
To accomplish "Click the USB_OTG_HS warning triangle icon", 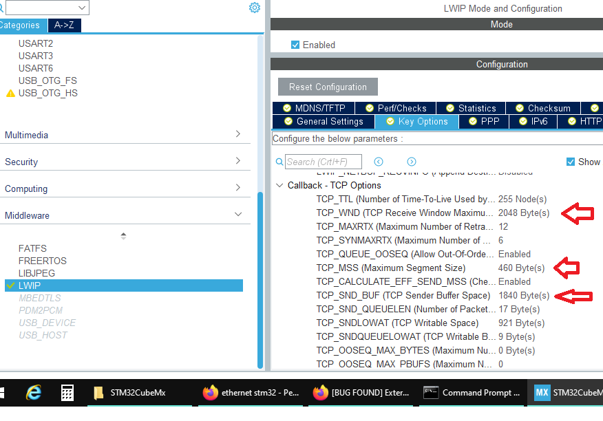I will [x=11, y=93].
